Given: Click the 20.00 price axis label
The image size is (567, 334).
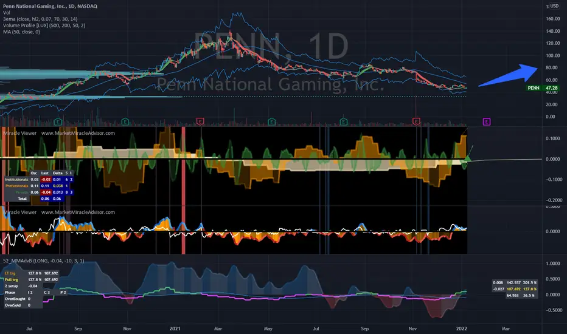Looking at the screenshot, I should point(551,104).
